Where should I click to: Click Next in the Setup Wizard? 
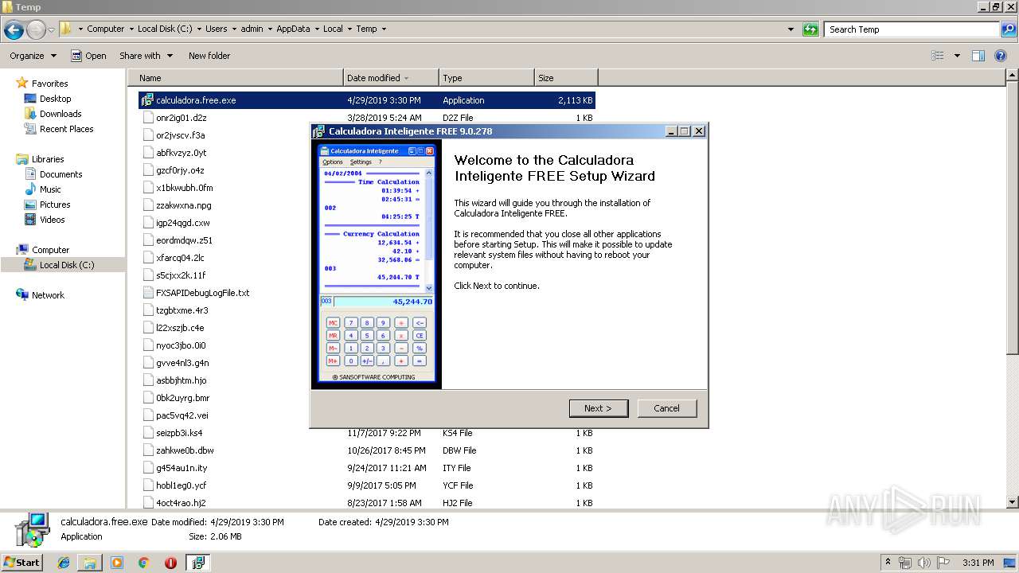coord(599,408)
